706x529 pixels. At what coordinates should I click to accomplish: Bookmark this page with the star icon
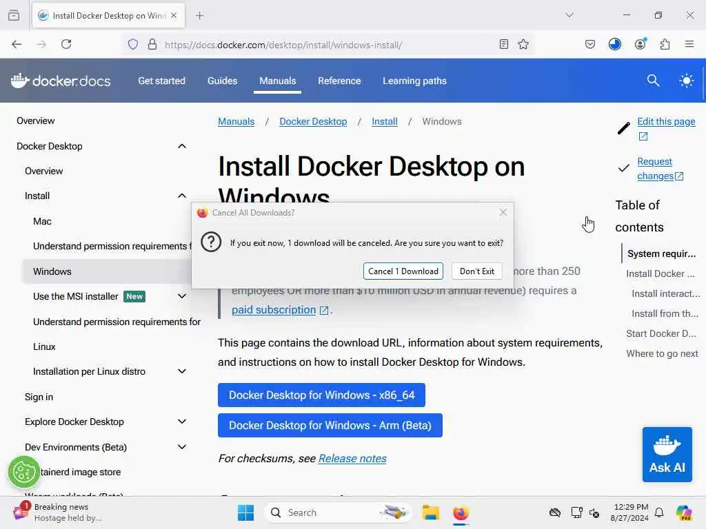[x=523, y=44]
